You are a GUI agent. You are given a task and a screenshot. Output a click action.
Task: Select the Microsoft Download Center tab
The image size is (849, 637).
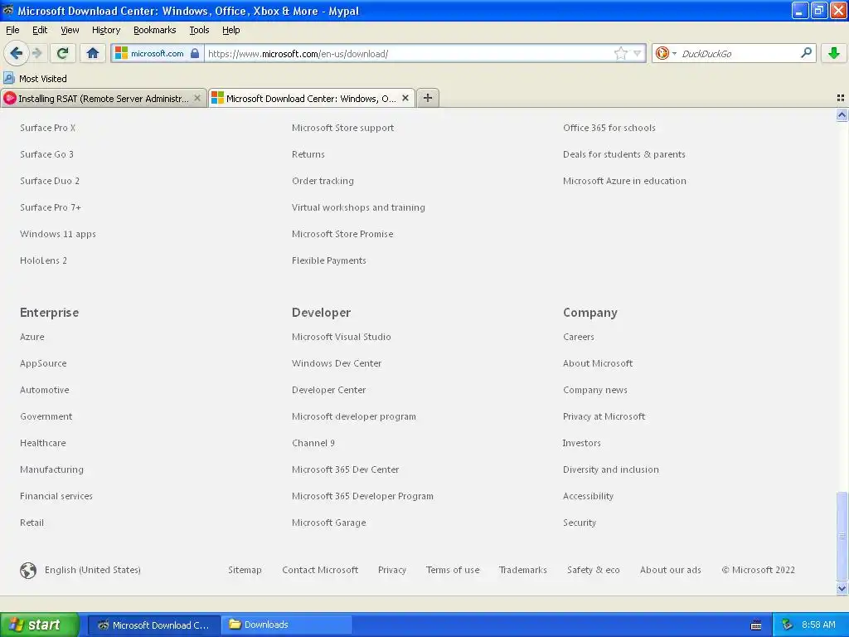tap(312, 98)
